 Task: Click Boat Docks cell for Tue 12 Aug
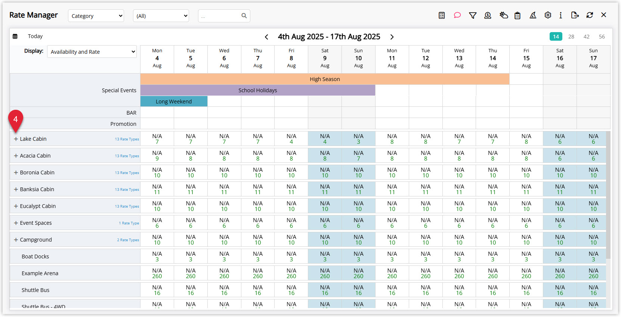coord(426,257)
